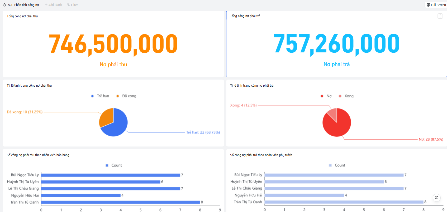Viewport: 447px width, 212px height.
Task: Click the orange Đã xong pie slice
Action: coord(107,117)
